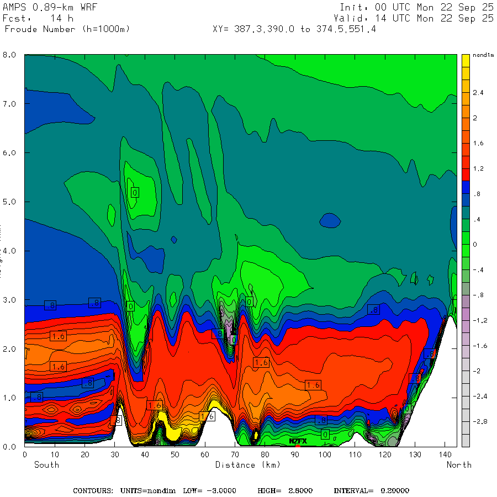This screenshot has height=497, width=497.
Task: Click the 'XY= 387.3,390.0 to 374.5,551.4' coordinates text
Action: tap(294, 29)
